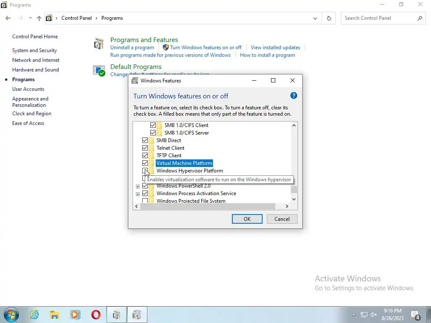The height and width of the screenshot is (323, 431).
Task: Open the address bar history dropdown
Action: click(x=315, y=19)
